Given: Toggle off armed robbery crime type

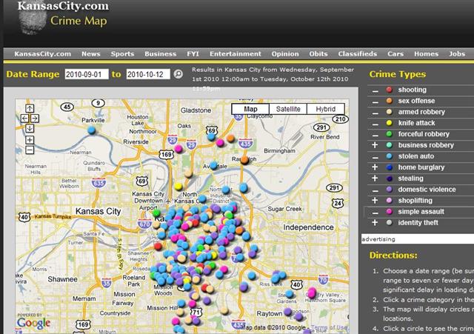Looking at the screenshot, I should pyautogui.click(x=375, y=113).
